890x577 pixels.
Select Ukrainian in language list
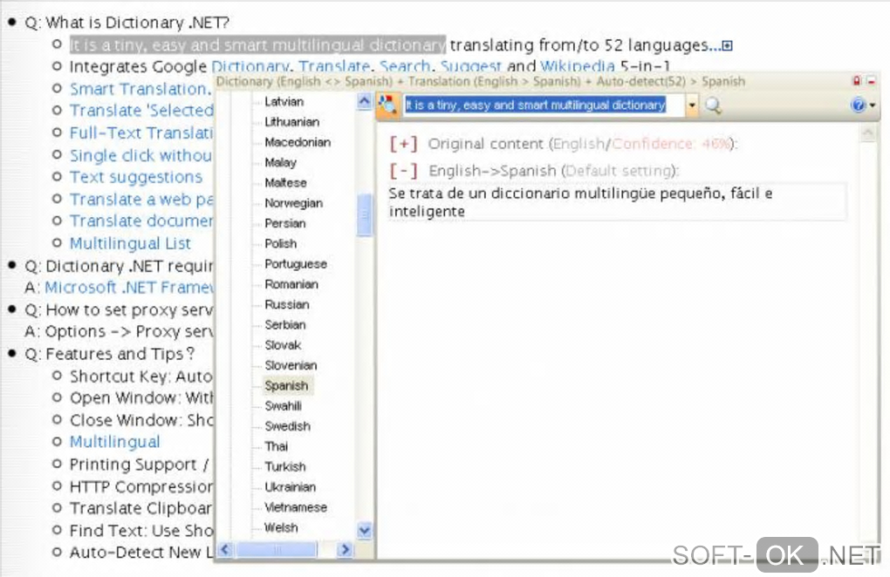pyautogui.click(x=290, y=487)
